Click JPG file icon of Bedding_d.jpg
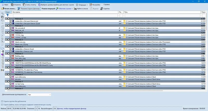208x111 pixels. coord(13,56)
